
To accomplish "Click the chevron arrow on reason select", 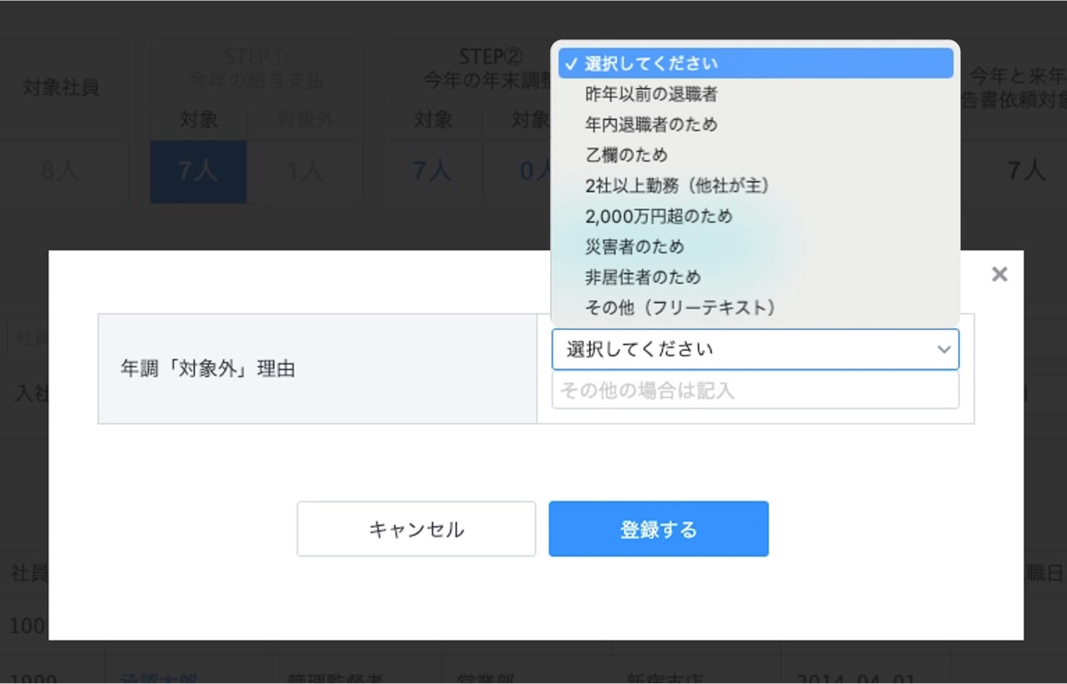I will pos(944,349).
